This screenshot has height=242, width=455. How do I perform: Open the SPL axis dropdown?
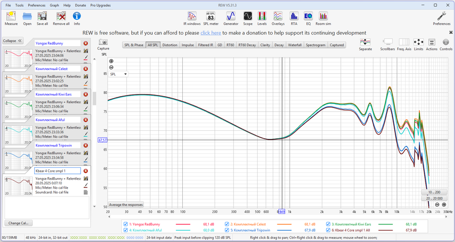[x=118, y=74]
